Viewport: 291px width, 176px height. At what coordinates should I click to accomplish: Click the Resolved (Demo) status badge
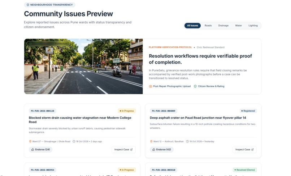pyautogui.click(x=244, y=170)
